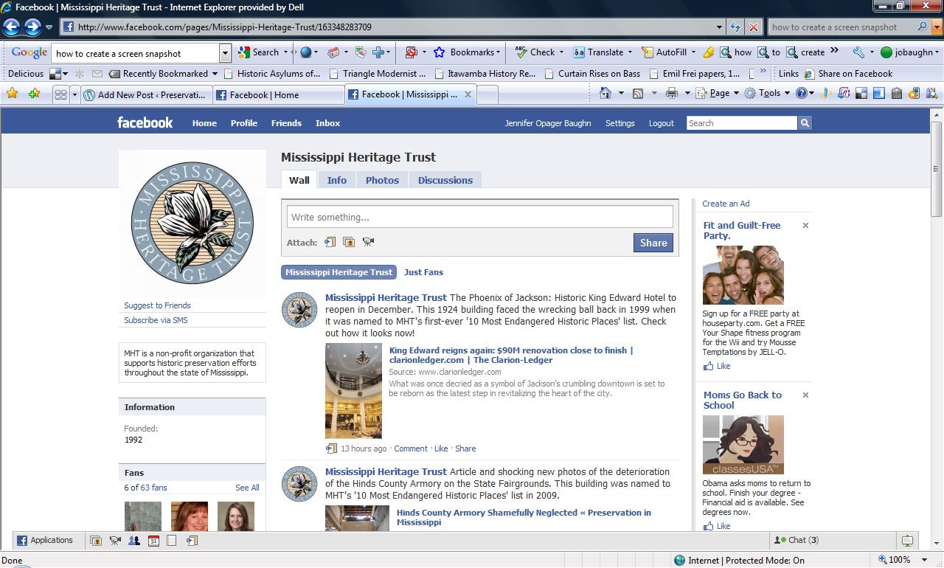Click the attach photo icon in composer
The width and height of the screenshot is (944, 568).
(x=349, y=242)
